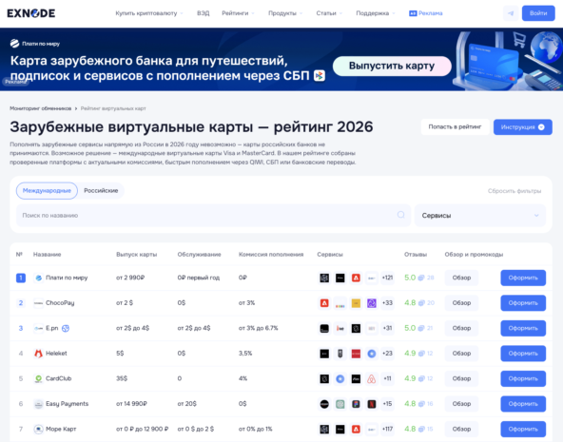Click the Easy Payments logo icon

click(x=38, y=404)
